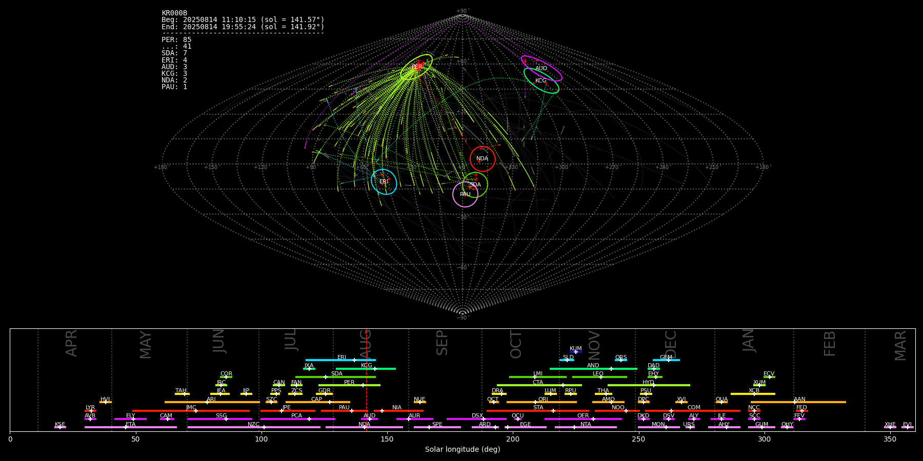Viewport: 923px width, 461px height.
Task: Click the OCT month label in the timeline
Action: pos(516,345)
